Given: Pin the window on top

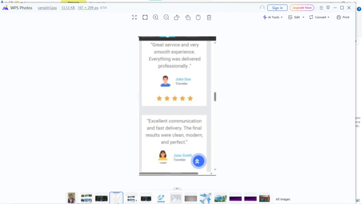Looking at the screenshot, I should point(328,8).
